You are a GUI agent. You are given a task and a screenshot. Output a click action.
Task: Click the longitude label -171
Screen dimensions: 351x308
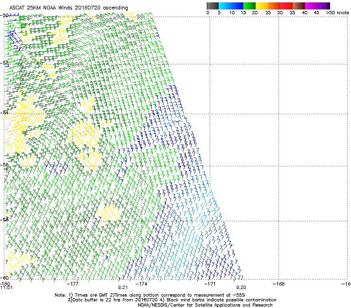click(210, 284)
